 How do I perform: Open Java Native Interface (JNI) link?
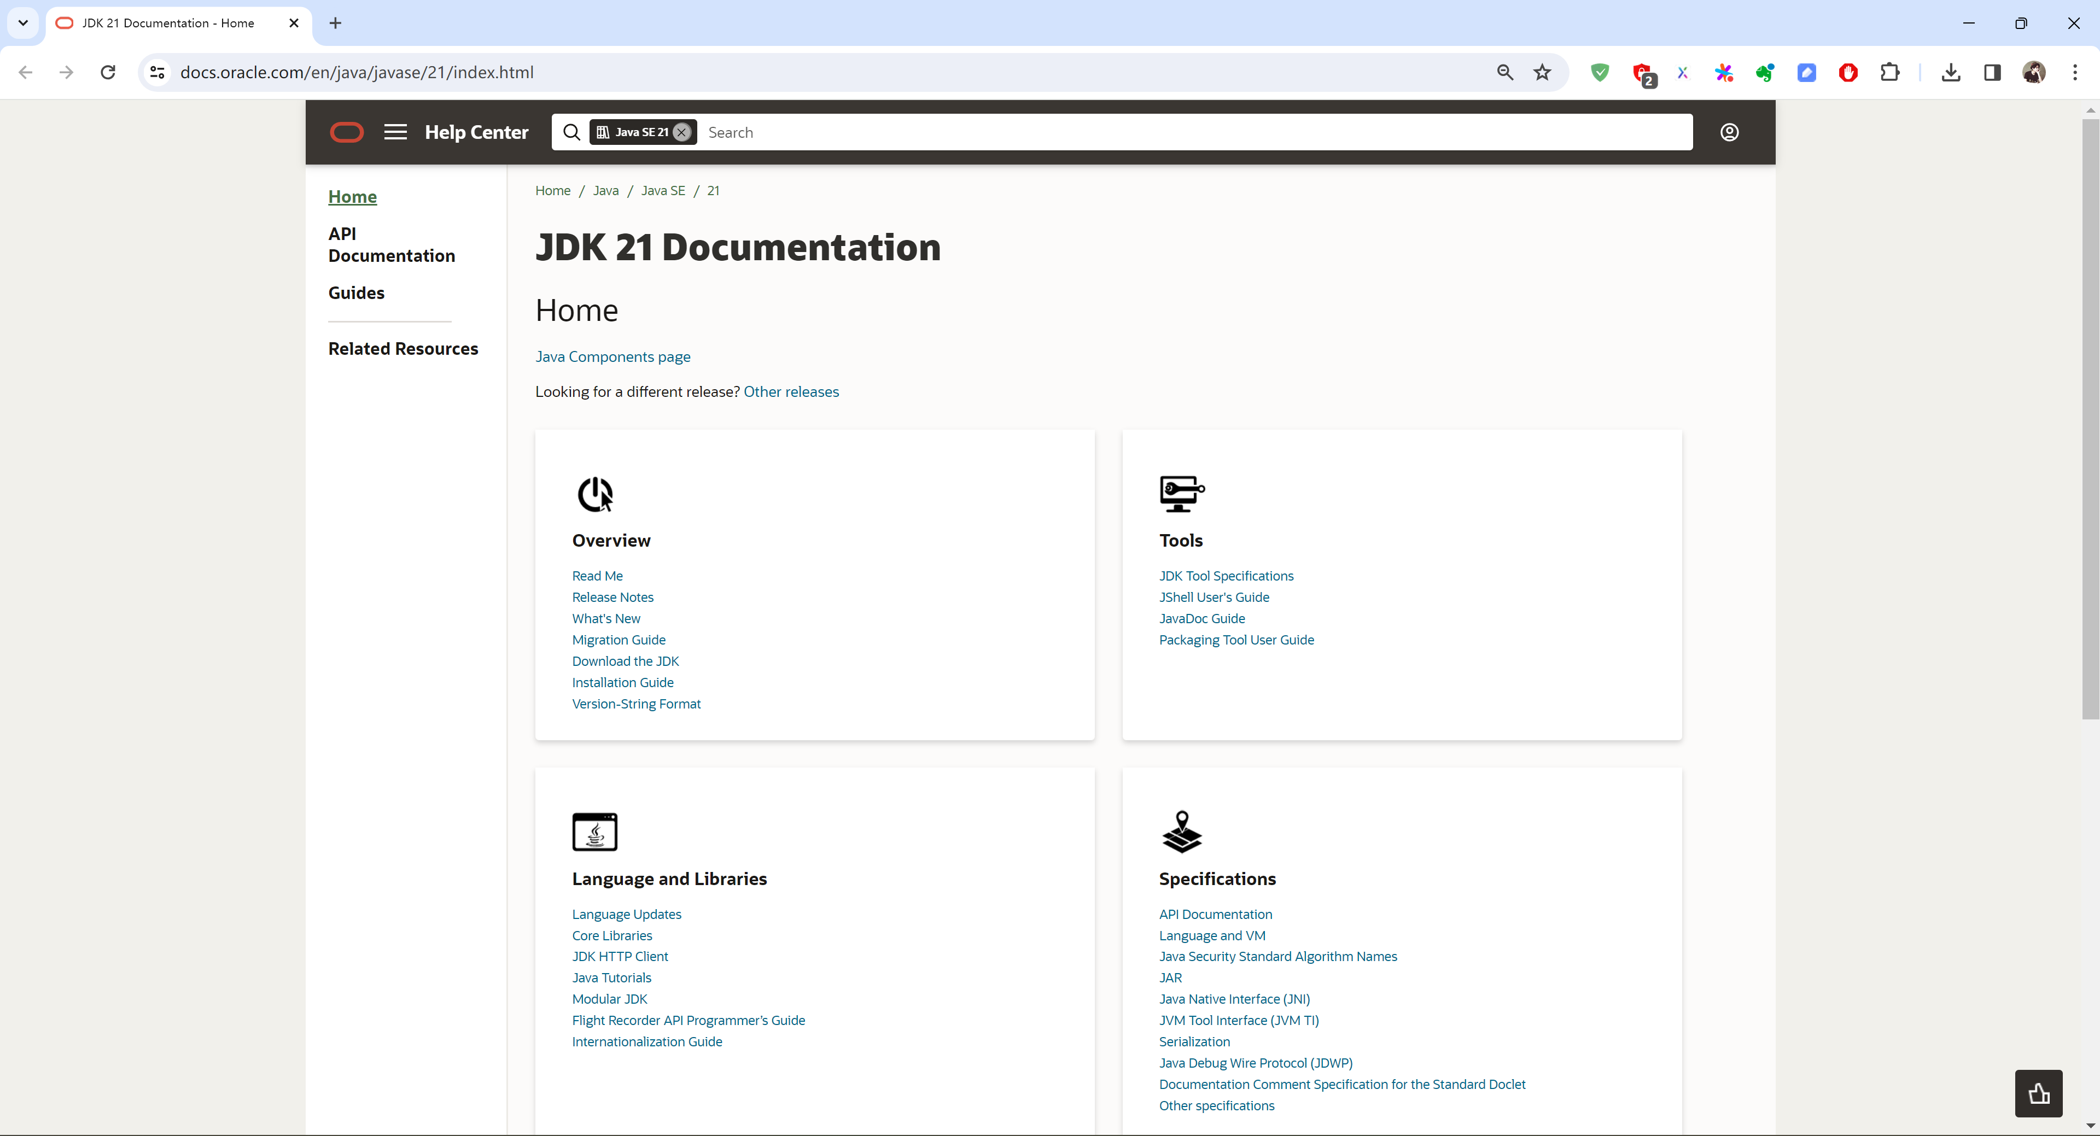point(1234,999)
